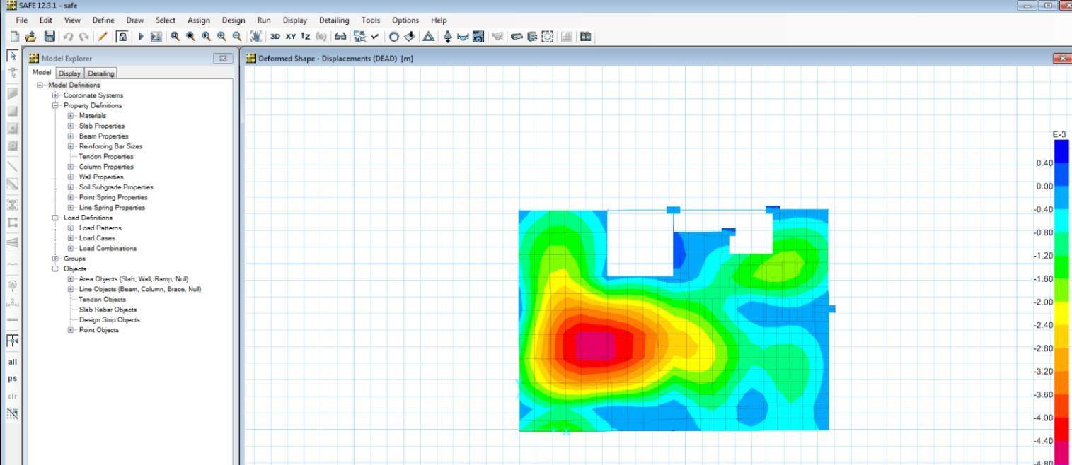Image resolution: width=1072 pixels, height=465 pixels.
Task: Click the 'ps' previous selection button
Action: 12,379
